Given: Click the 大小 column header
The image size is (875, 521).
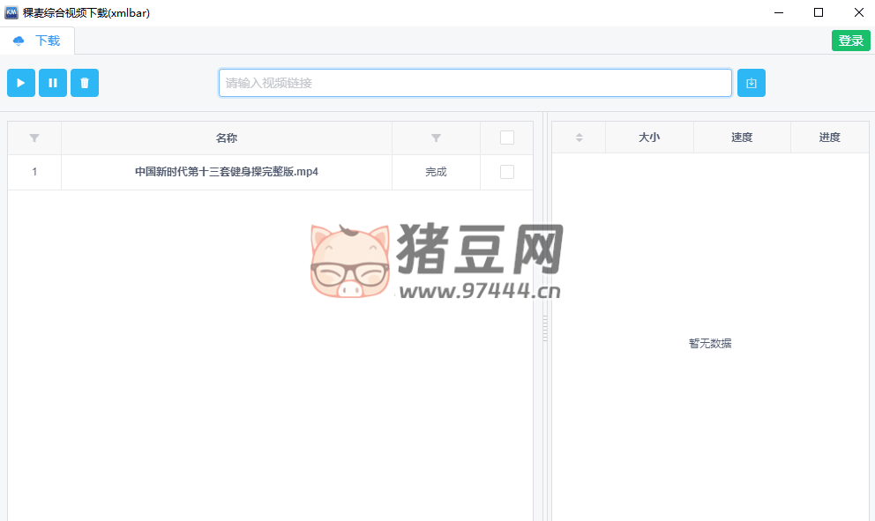Looking at the screenshot, I should point(649,138).
